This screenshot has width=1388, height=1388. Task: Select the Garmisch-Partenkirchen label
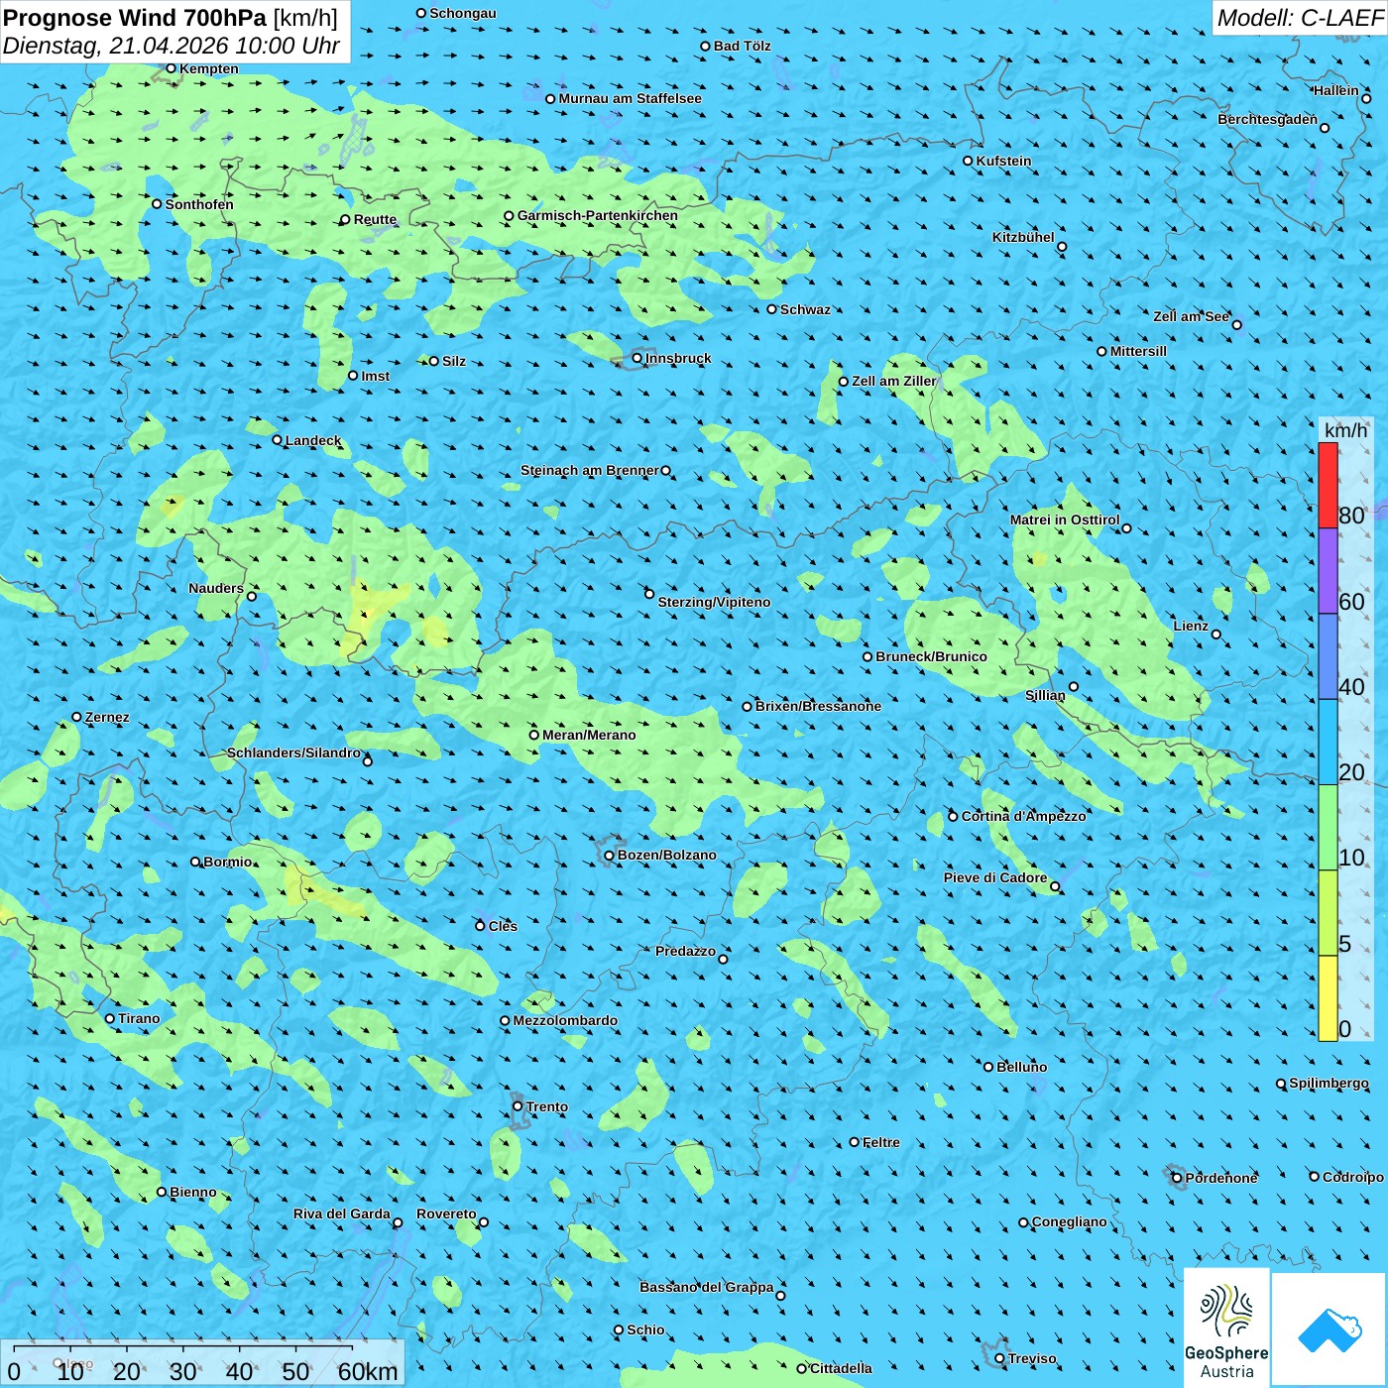(598, 215)
